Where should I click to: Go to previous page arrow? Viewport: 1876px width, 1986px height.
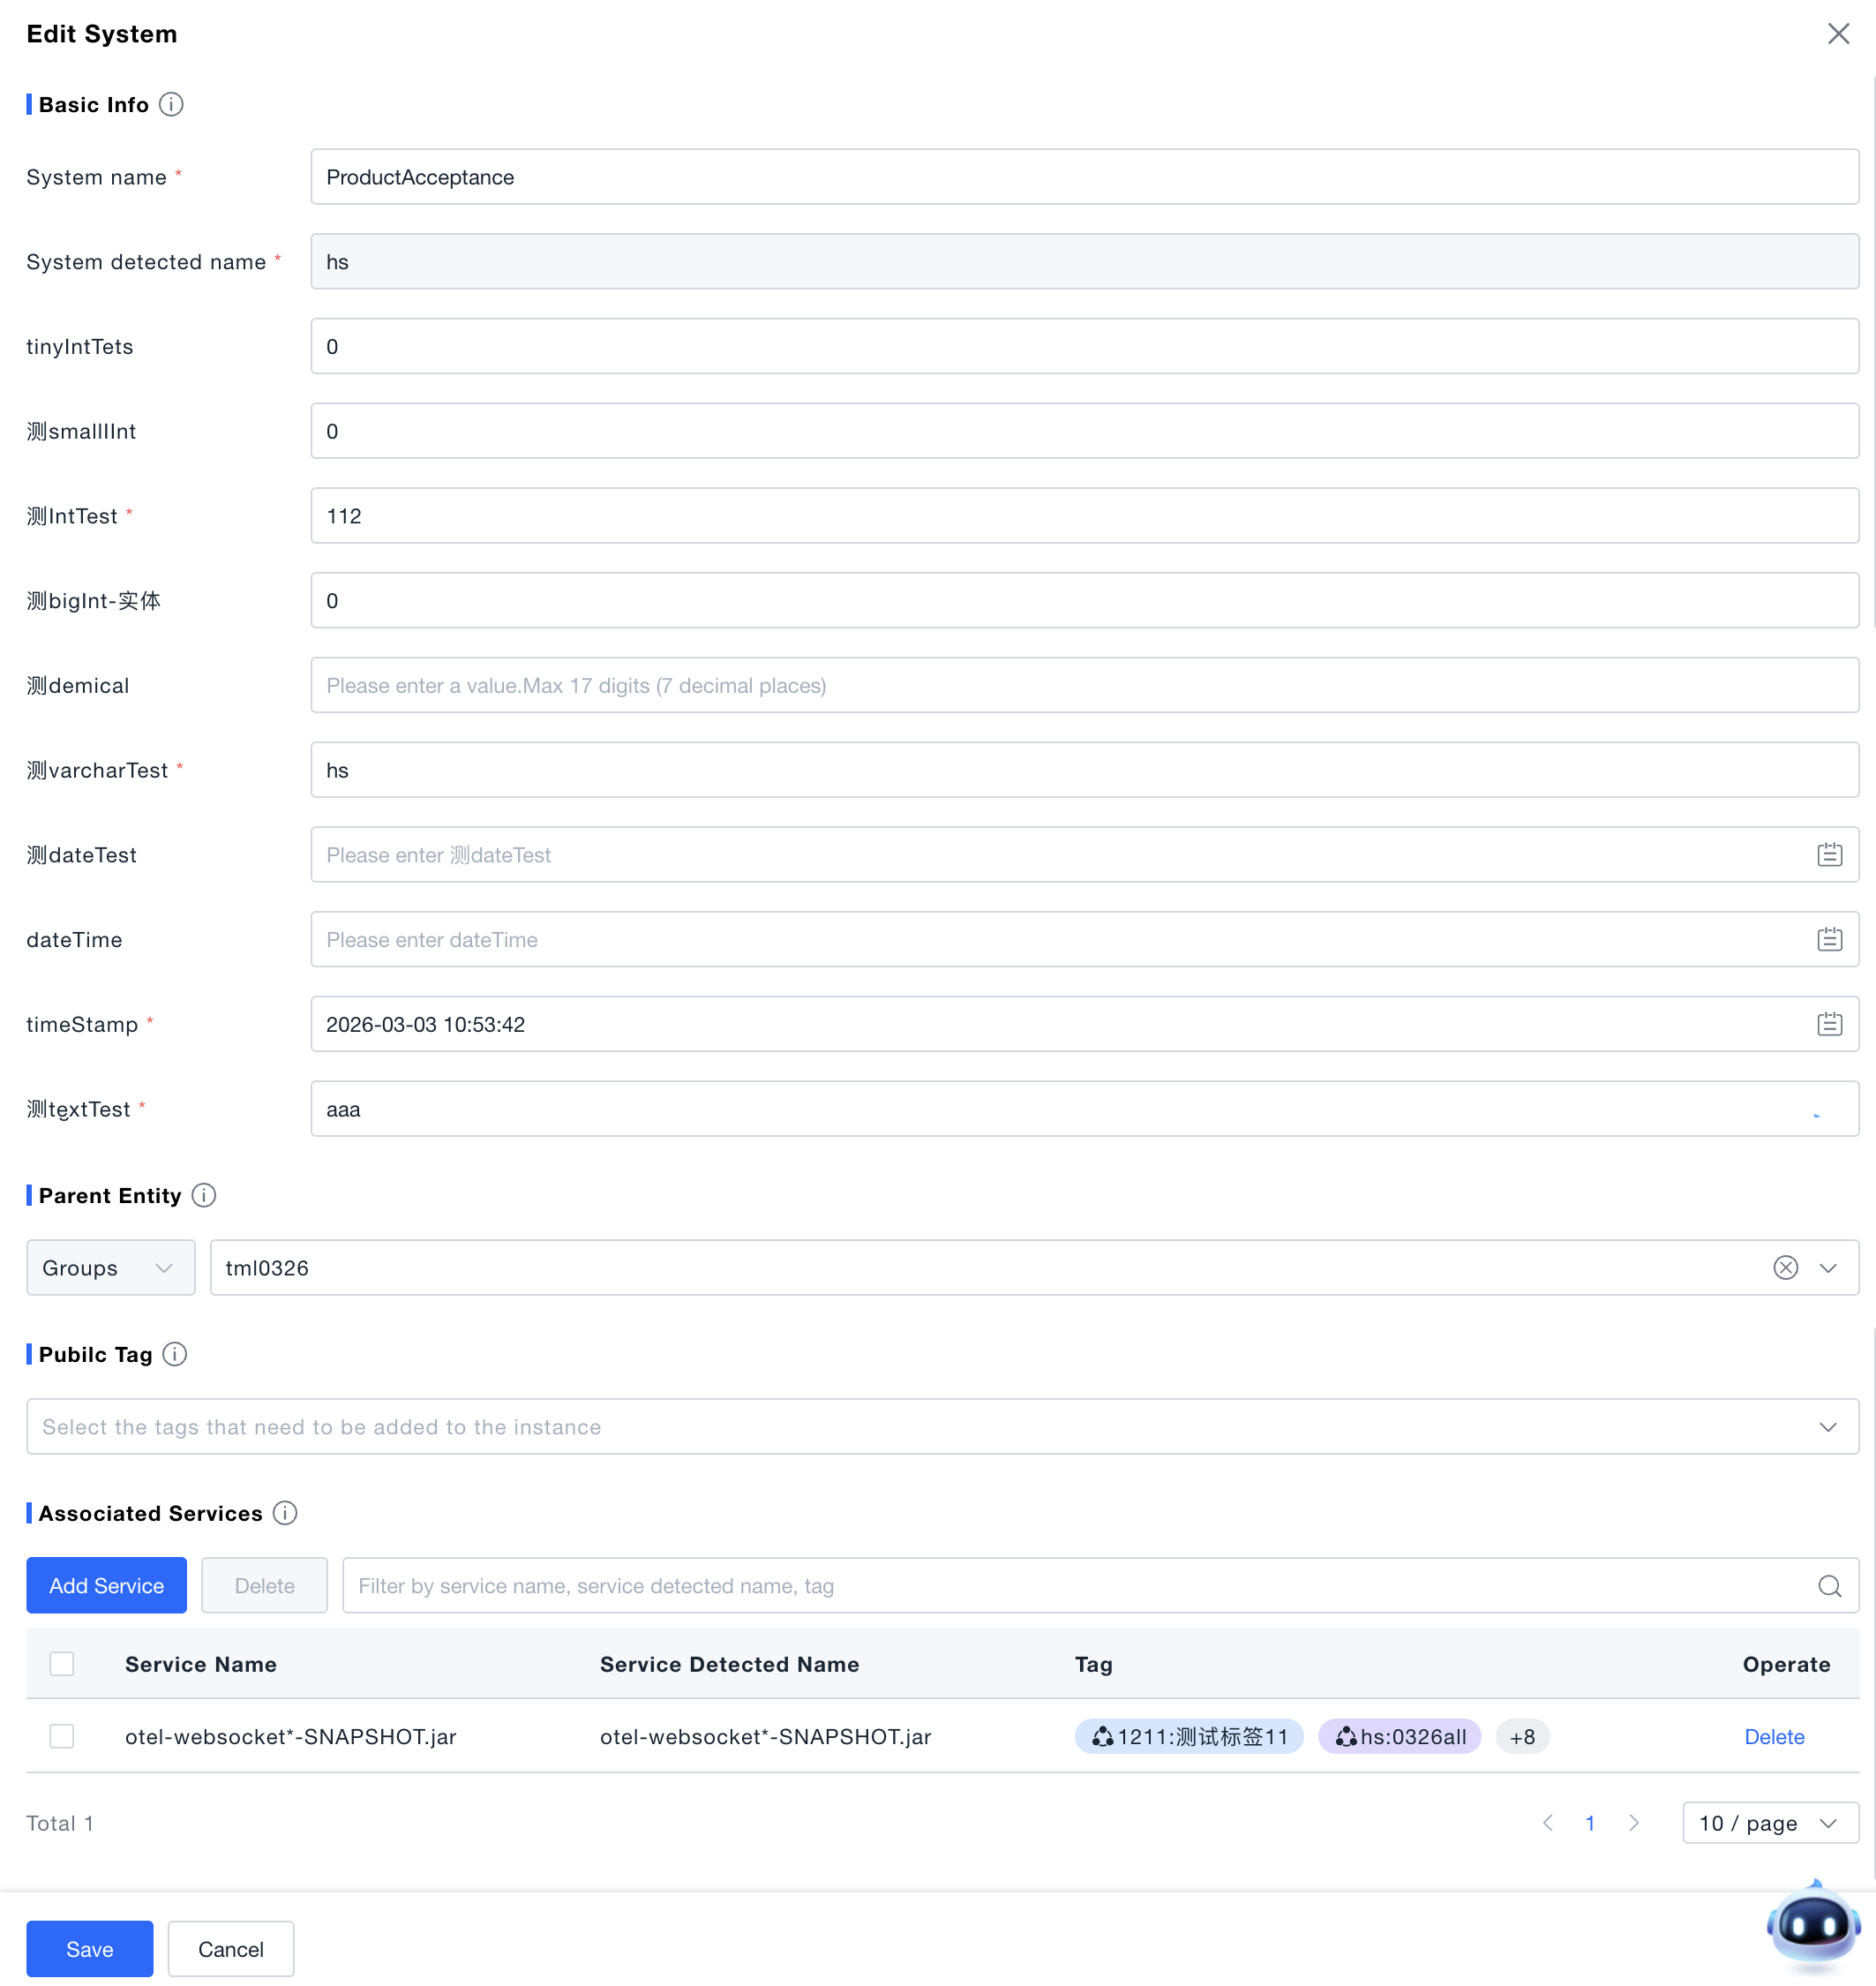(1547, 1823)
